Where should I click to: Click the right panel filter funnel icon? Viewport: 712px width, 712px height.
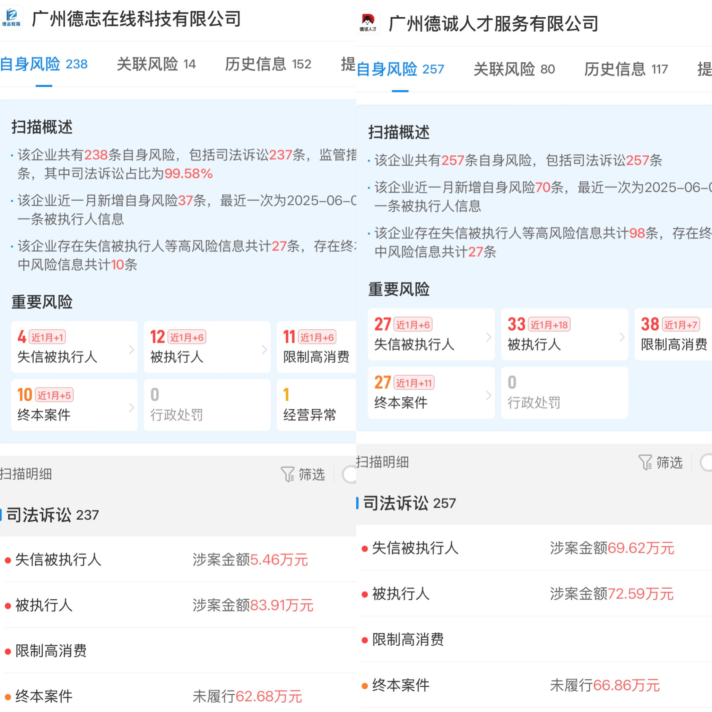(645, 462)
